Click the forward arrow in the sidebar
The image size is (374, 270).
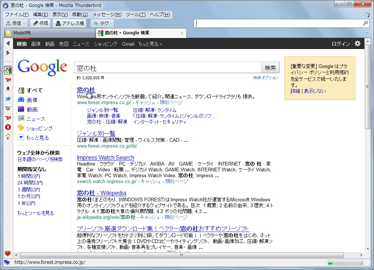[8, 53]
